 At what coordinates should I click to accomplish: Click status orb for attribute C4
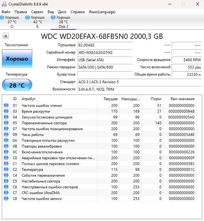point(6,175)
